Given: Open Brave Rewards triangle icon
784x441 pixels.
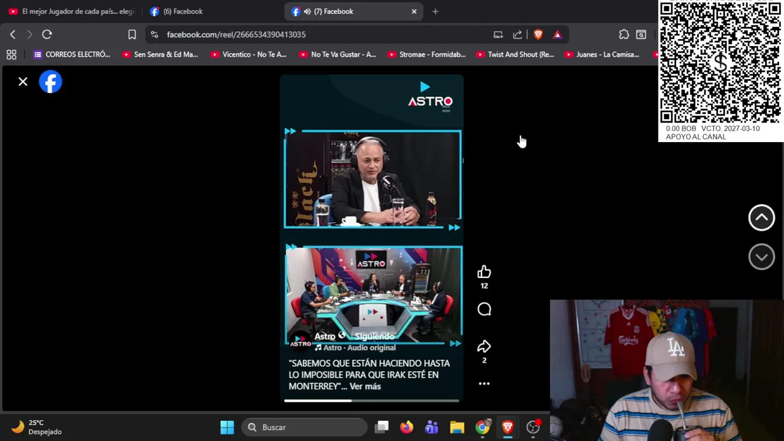Looking at the screenshot, I should point(557,34).
